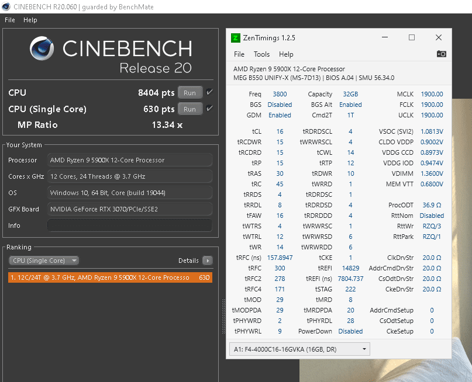Click the ZenTimings screenshot camera icon
Viewport: 472px width, 382px height.
click(442, 54)
